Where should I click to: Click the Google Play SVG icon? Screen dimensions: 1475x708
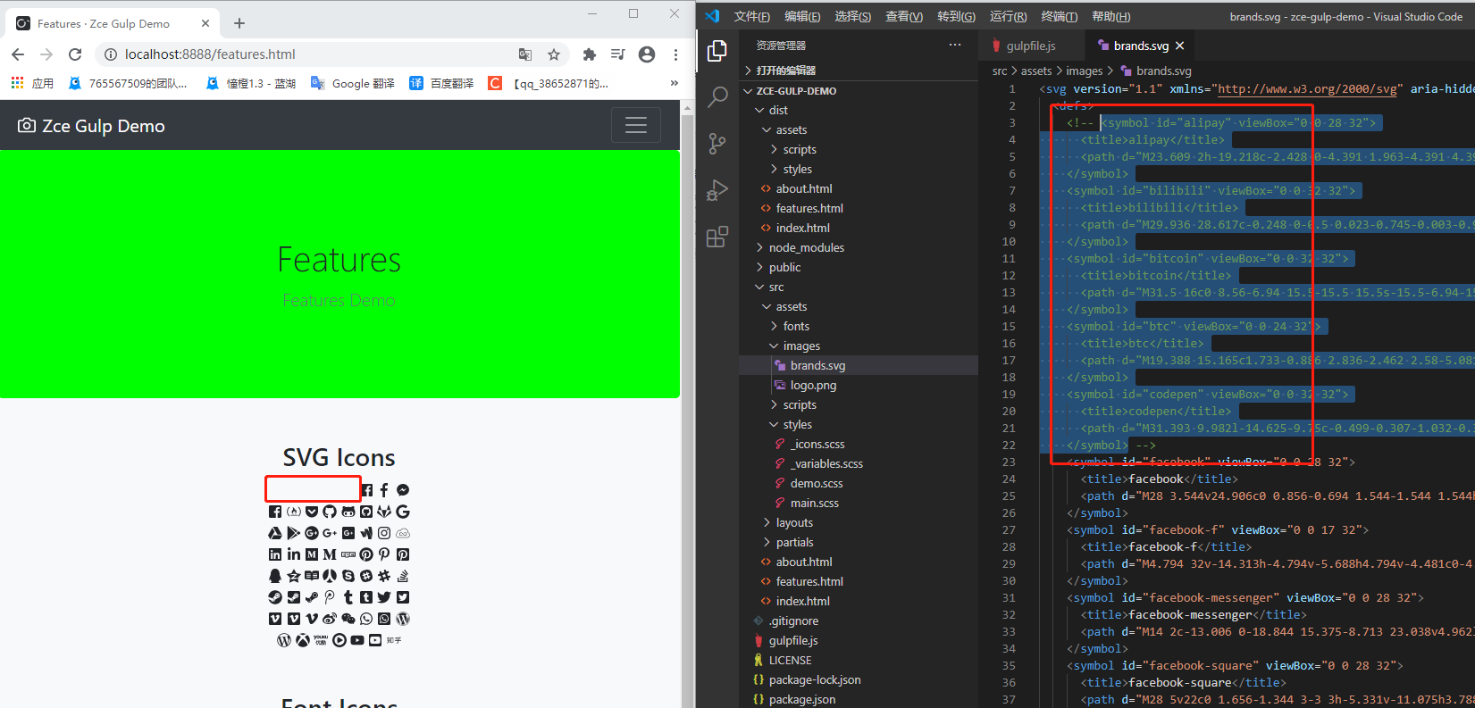click(293, 533)
